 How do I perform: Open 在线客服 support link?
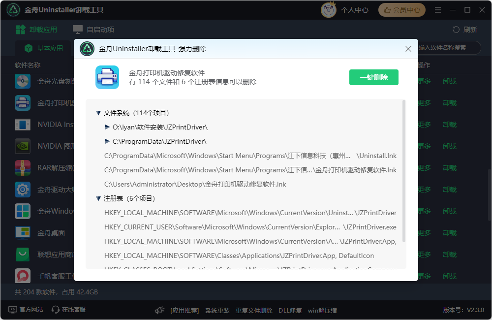69,310
